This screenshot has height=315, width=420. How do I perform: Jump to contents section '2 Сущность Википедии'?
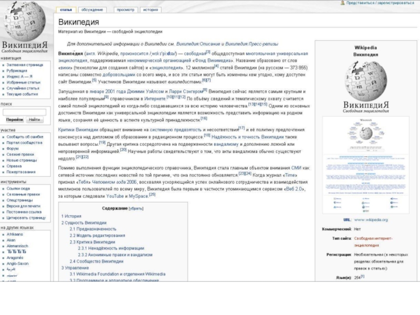coord(84,223)
